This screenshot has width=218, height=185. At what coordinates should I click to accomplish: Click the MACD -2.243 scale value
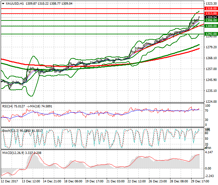pyautogui.click(x=209, y=176)
